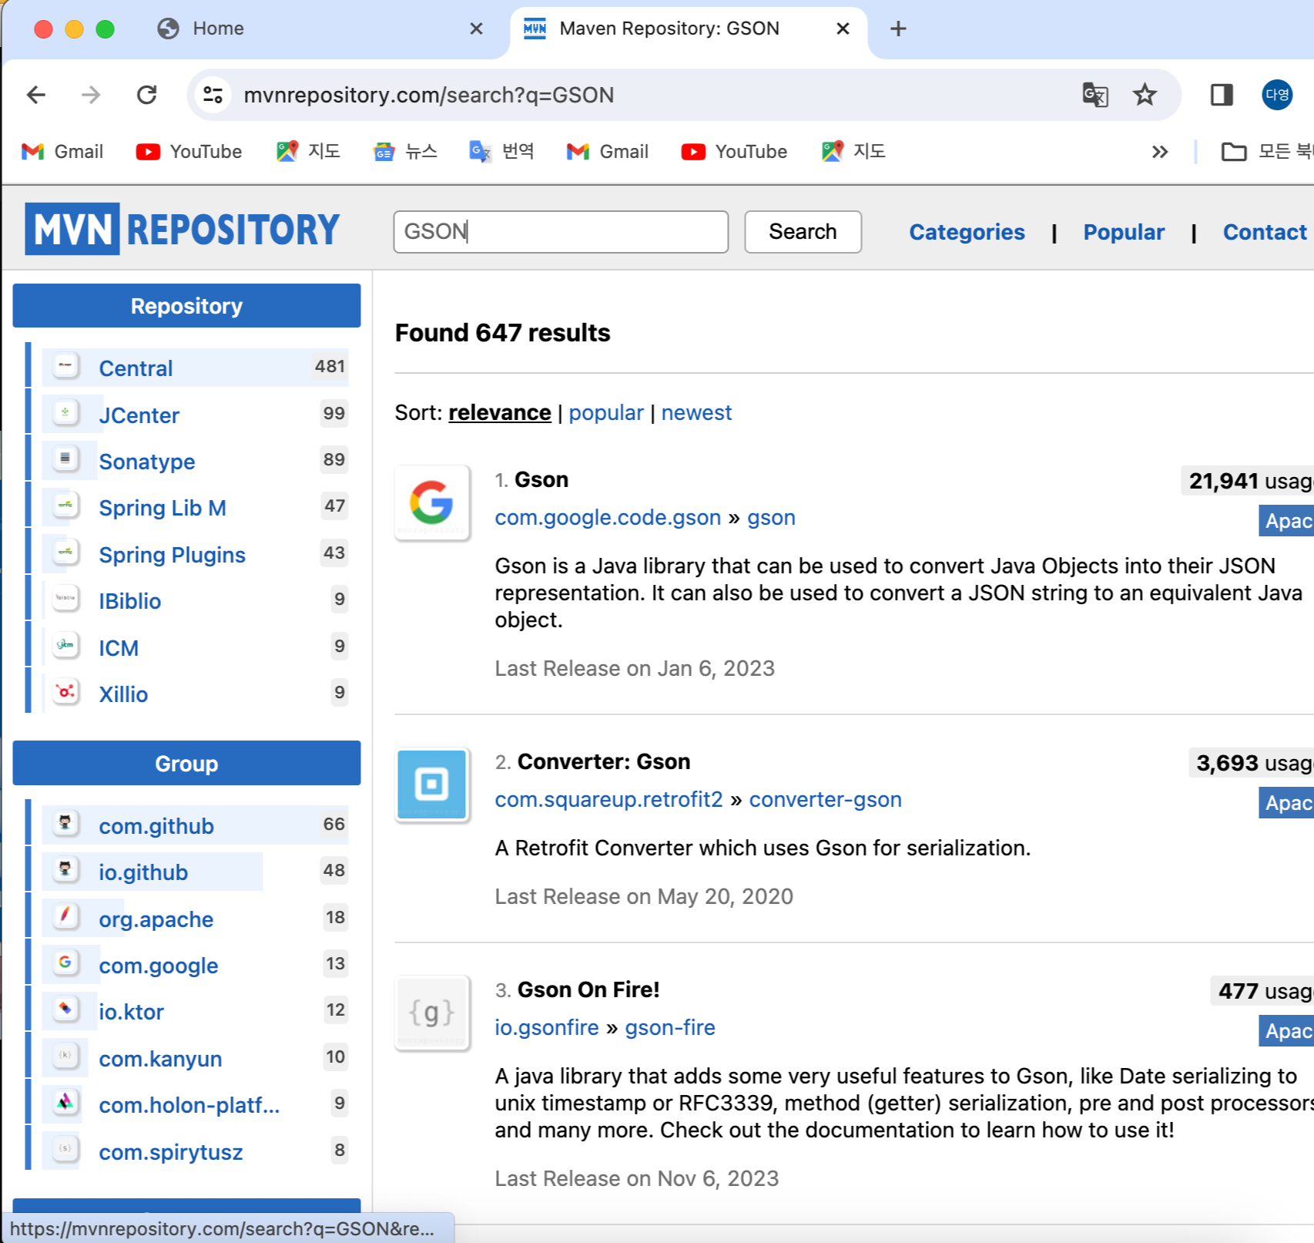1314x1243 pixels.
Task: Click the Gson Google logo thumbnail
Action: click(x=432, y=502)
